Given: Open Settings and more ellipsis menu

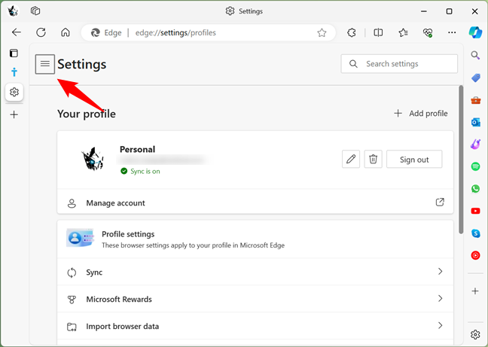Looking at the screenshot, I should pos(452,32).
